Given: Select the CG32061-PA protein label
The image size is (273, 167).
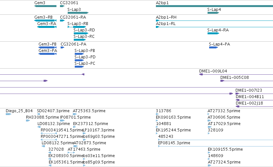Looking at the screenshot, I should coord(73,44).
